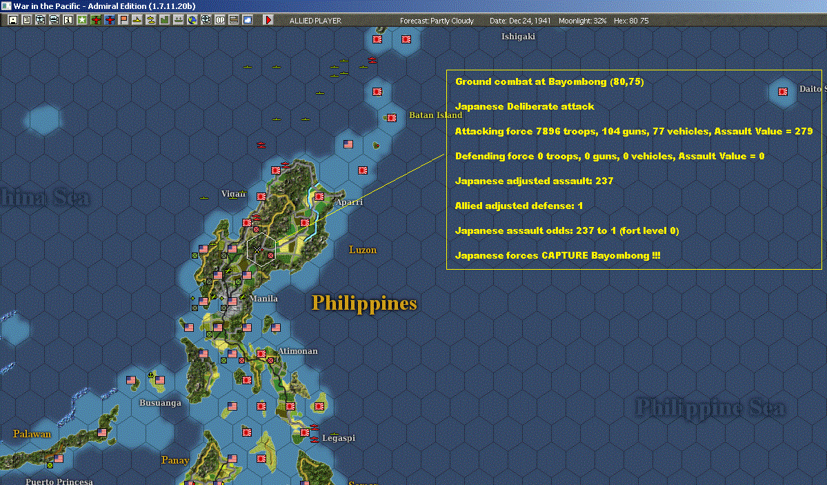Select Japanese flag unit at Batan Island

pyautogui.click(x=392, y=118)
